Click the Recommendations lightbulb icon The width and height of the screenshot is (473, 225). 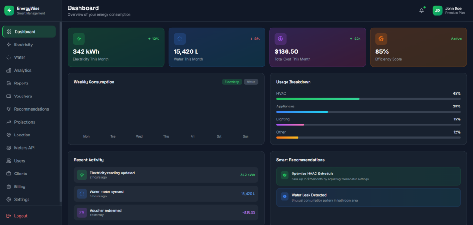pyautogui.click(x=9, y=109)
